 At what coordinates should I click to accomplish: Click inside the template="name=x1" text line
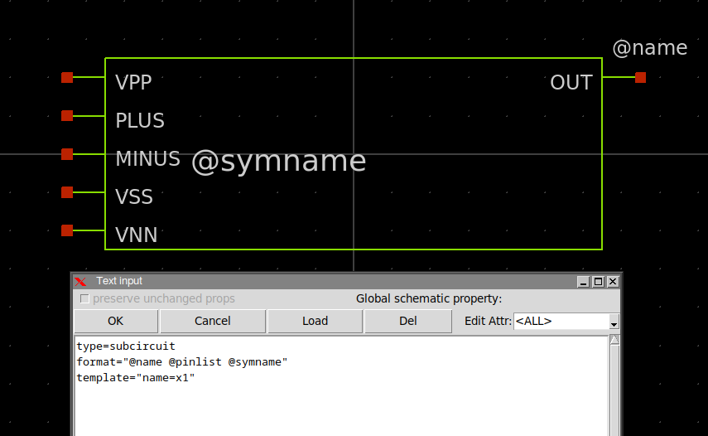point(136,378)
